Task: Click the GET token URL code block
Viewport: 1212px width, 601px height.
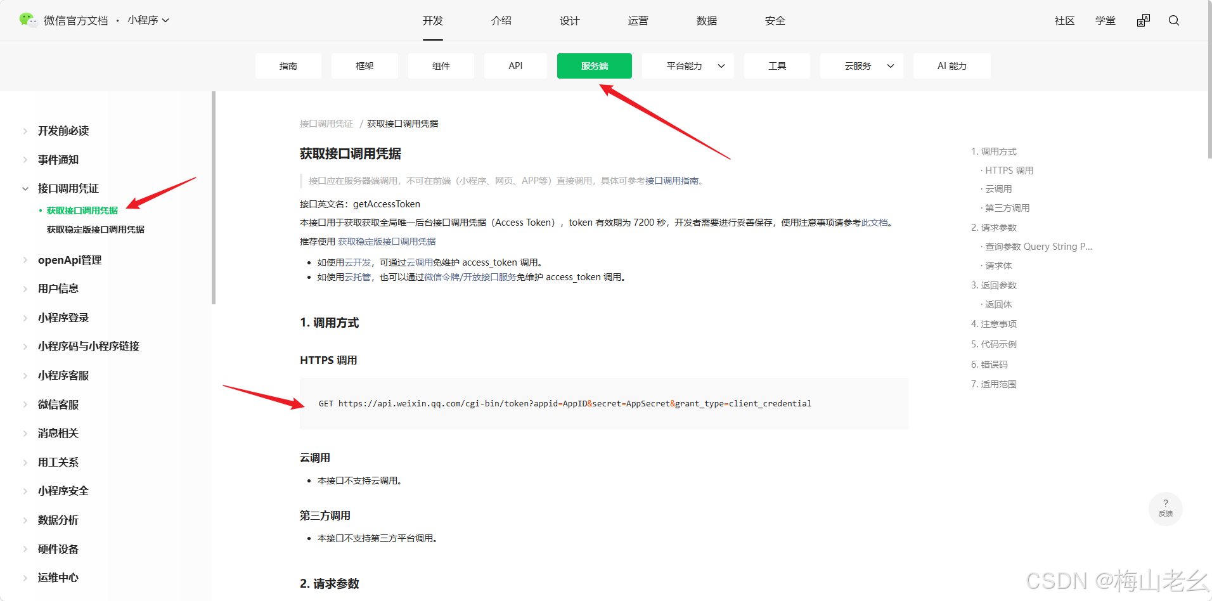Action: (x=604, y=404)
